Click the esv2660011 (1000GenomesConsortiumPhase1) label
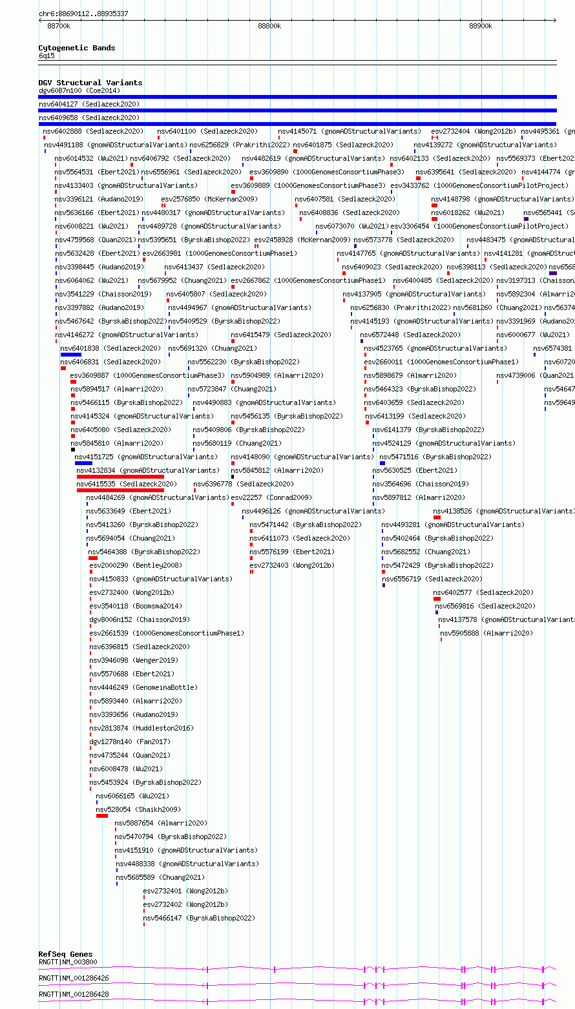 coord(441,362)
